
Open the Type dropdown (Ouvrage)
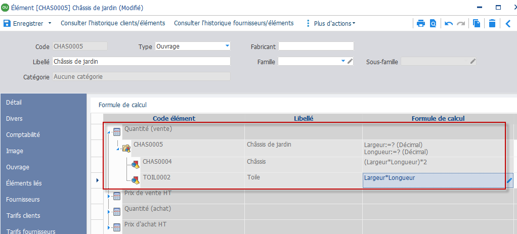pyautogui.click(x=227, y=46)
